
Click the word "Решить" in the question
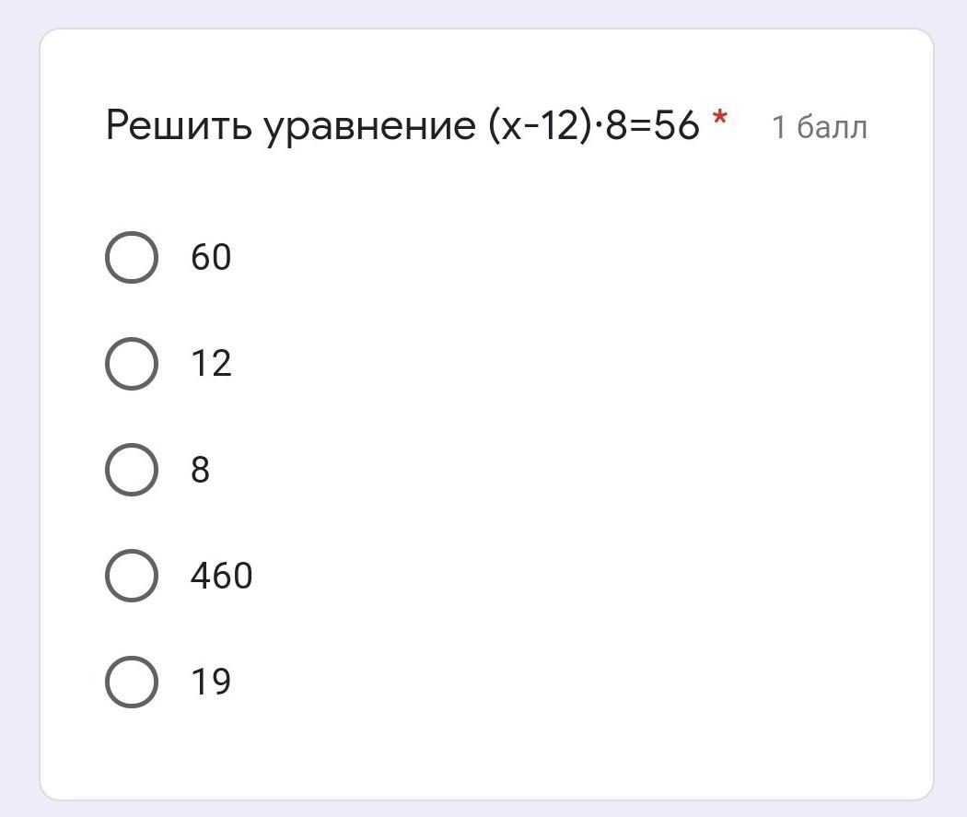click(x=180, y=125)
